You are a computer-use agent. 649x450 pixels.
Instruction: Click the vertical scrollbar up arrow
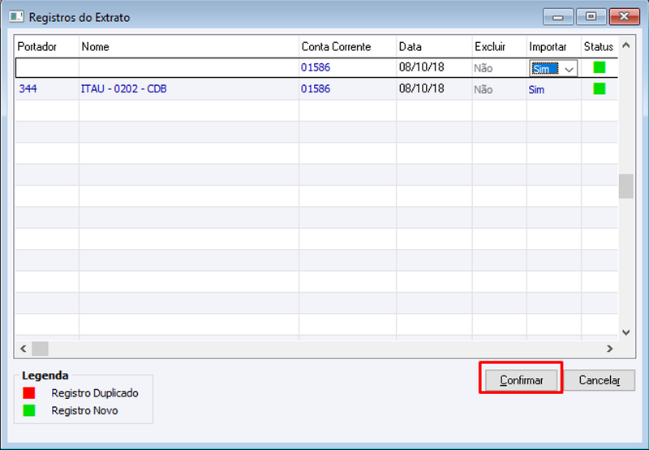tap(625, 45)
